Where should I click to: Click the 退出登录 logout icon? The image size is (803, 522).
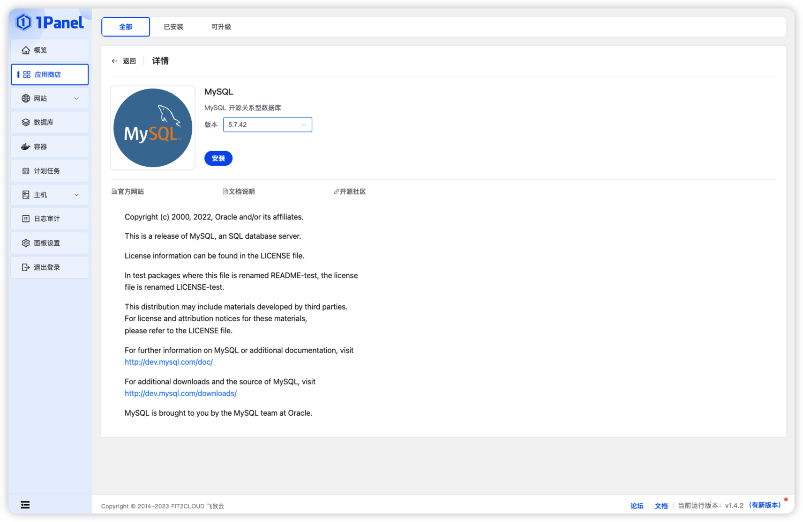coord(26,267)
